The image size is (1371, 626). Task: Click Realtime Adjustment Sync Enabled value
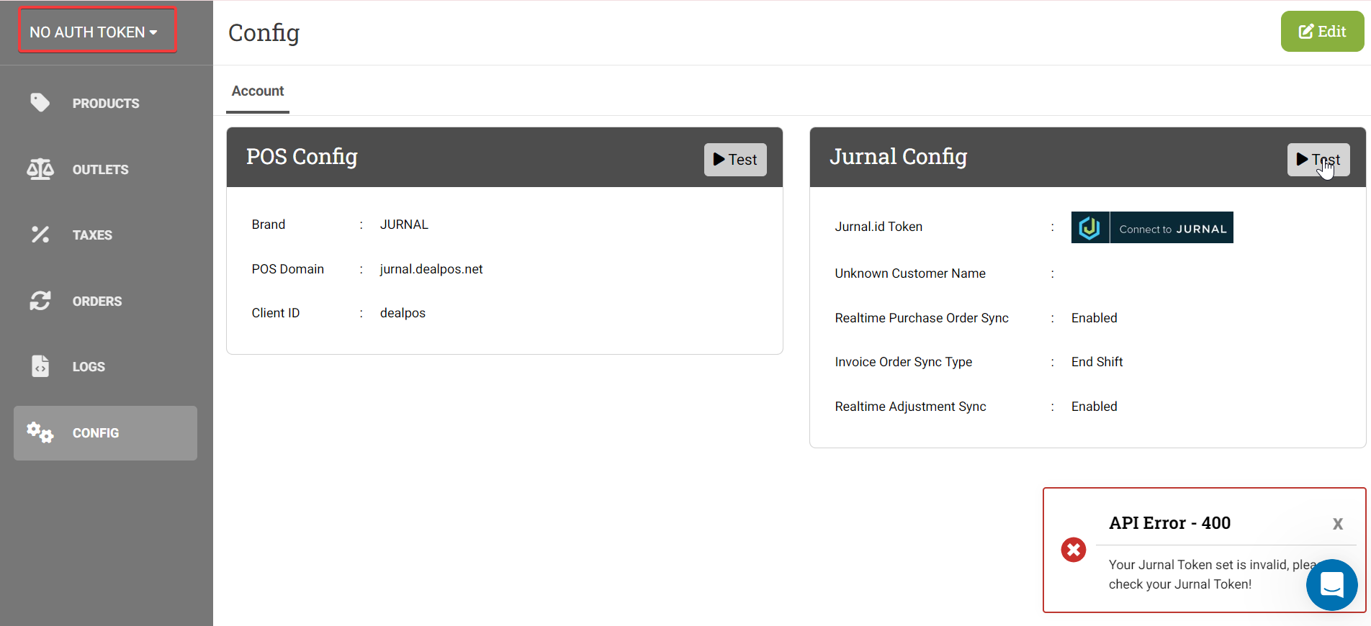pyautogui.click(x=1094, y=407)
